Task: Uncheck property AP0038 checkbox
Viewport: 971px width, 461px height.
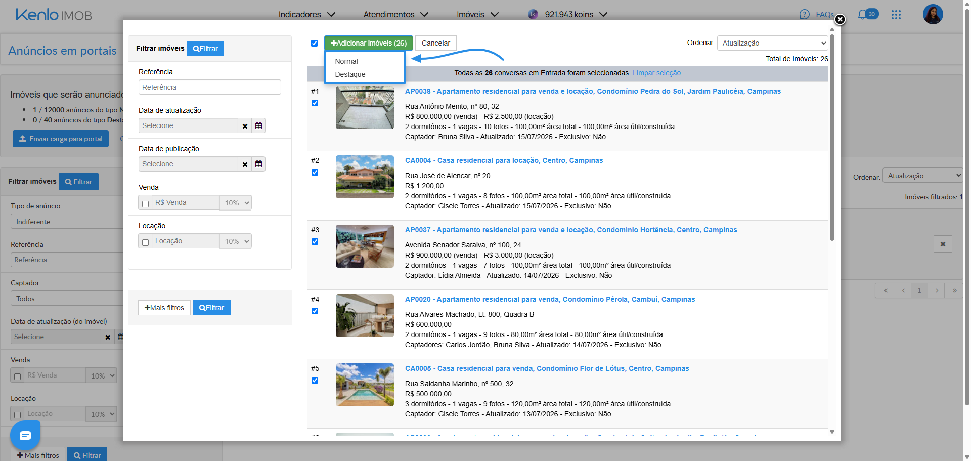Action: 315,103
